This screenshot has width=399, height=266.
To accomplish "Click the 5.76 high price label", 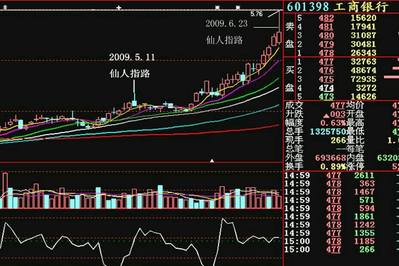I will click(x=256, y=14).
